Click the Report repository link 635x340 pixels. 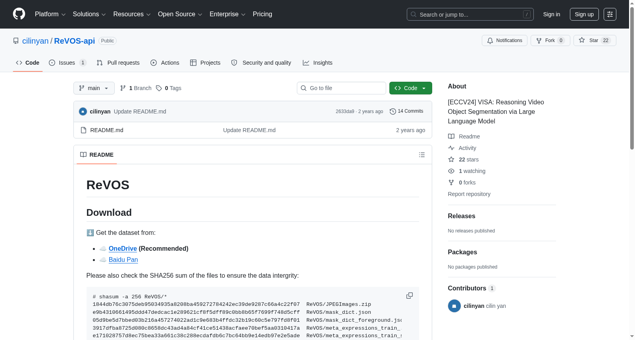click(x=469, y=194)
